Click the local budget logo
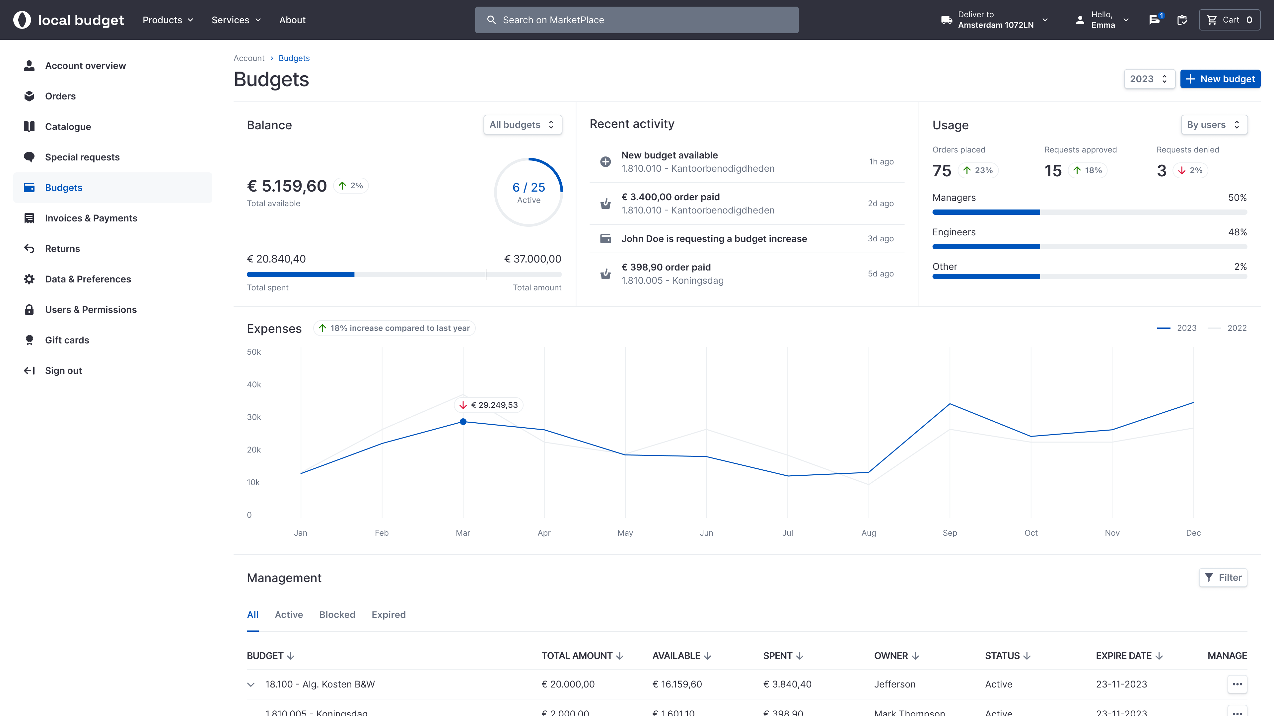This screenshot has height=716, width=1274. (x=68, y=20)
